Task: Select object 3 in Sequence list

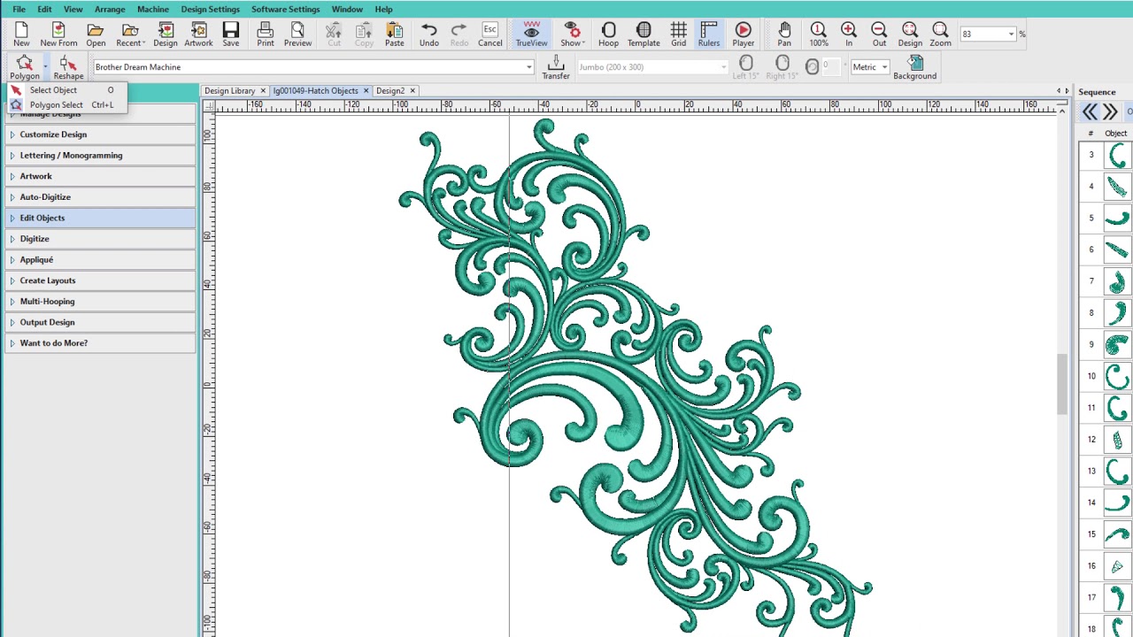Action: (x=1106, y=155)
